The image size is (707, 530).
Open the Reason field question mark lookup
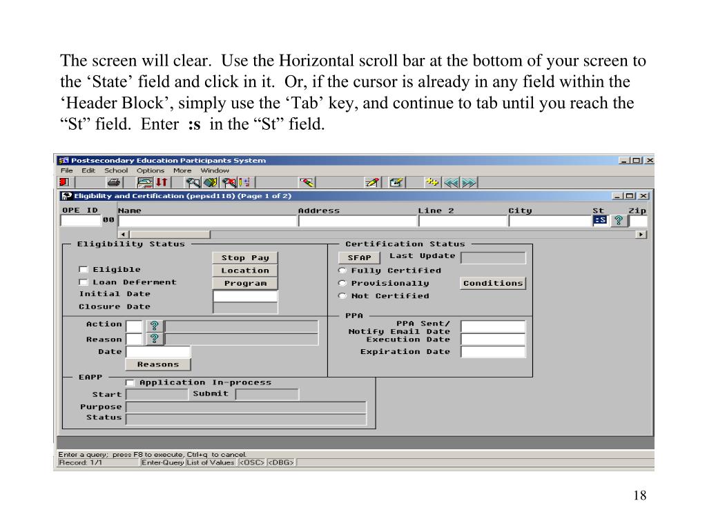pyautogui.click(x=155, y=339)
